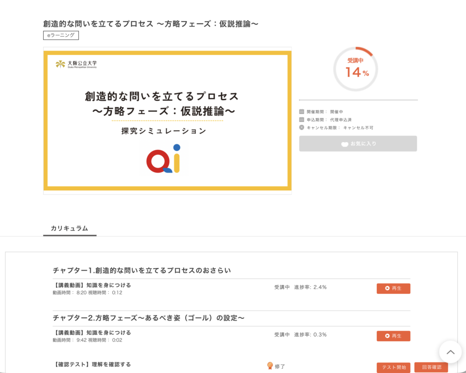Click the 大阪公立大学 logo in the slide

pyautogui.click(x=76, y=64)
